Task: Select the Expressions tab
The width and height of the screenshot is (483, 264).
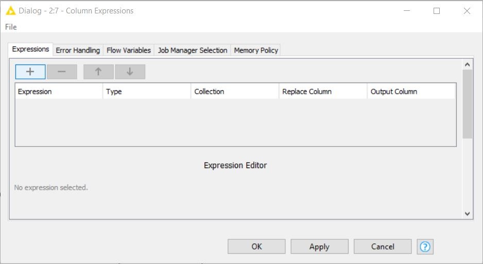Action: [30, 49]
